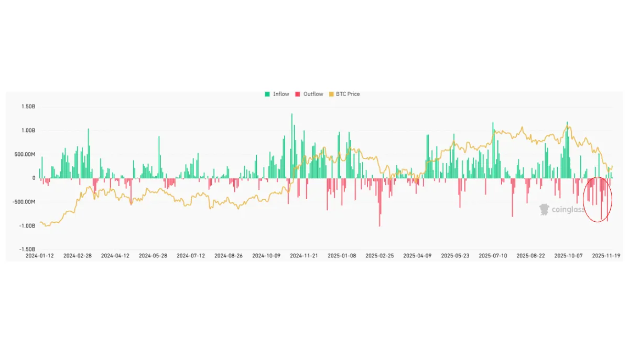Select the 2024-01-12 date on x-axis

click(x=40, y=256)
